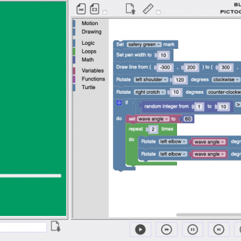241x241 pixels.
Task: Open the Drawing block category
Action: click(x=91, y=32)
